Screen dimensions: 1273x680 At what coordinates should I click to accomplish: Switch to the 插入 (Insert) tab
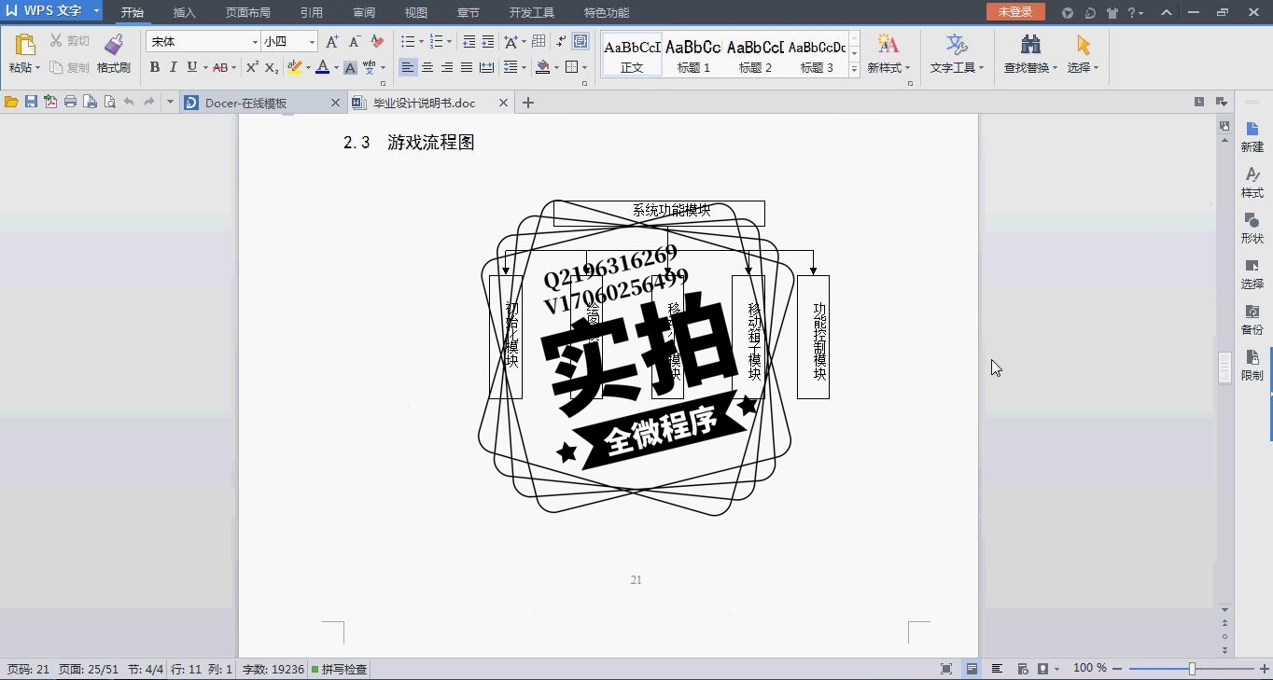click(x=185, y=13)
